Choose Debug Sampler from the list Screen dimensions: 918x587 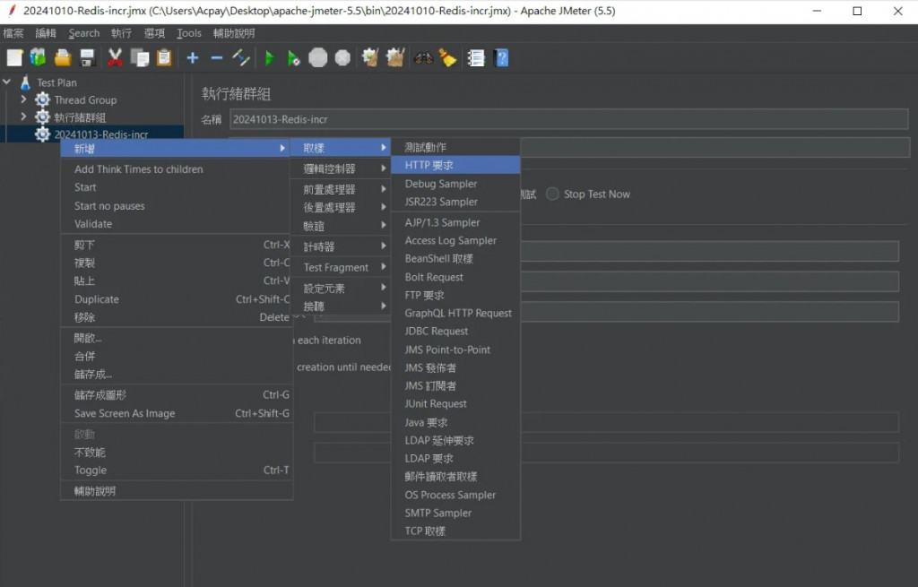(x=455, y=183)
